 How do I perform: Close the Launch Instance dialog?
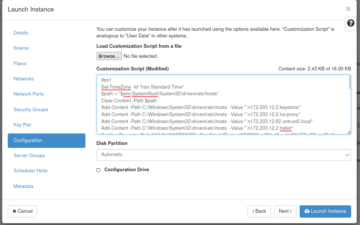[348, 9]
